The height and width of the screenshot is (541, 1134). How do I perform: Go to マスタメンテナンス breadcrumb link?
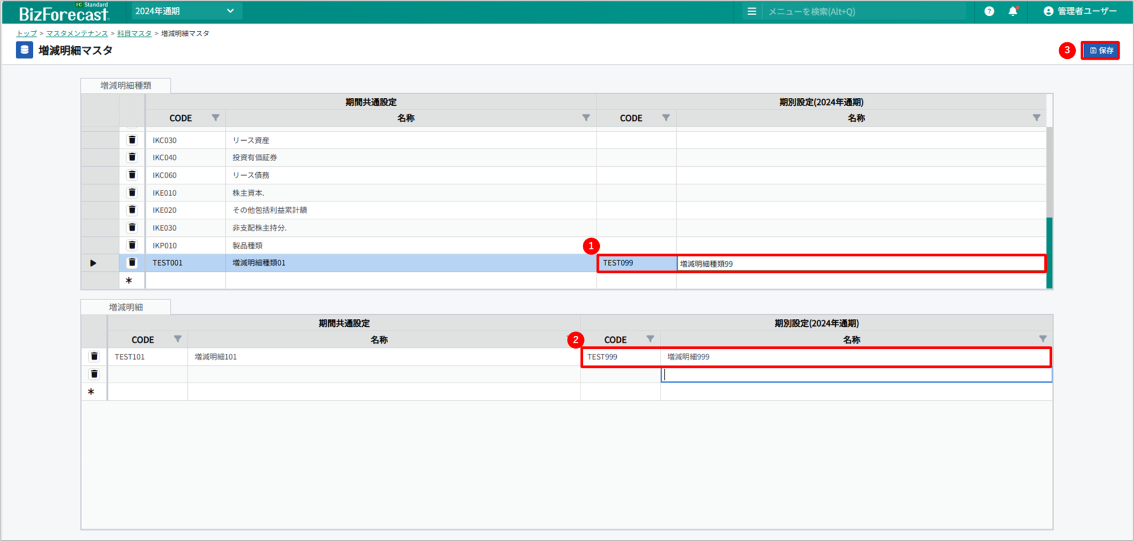[x=76, y=34]
